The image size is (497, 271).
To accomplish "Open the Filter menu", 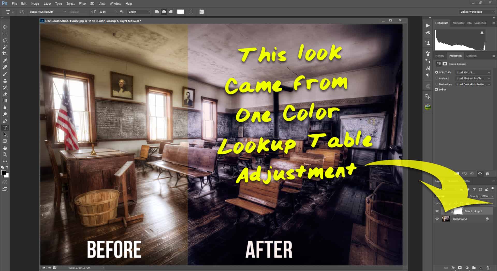I will tap(82, 3).
